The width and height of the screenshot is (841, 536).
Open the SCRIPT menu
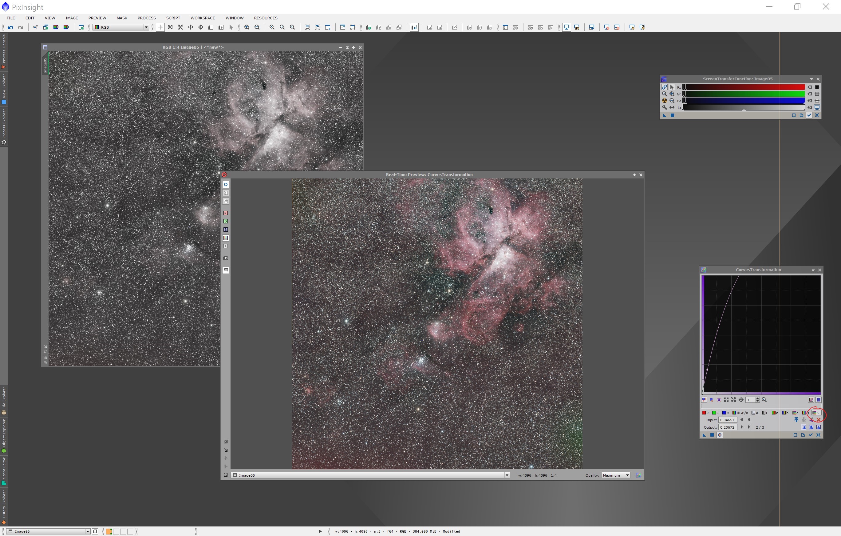click(x=173, y=18)
